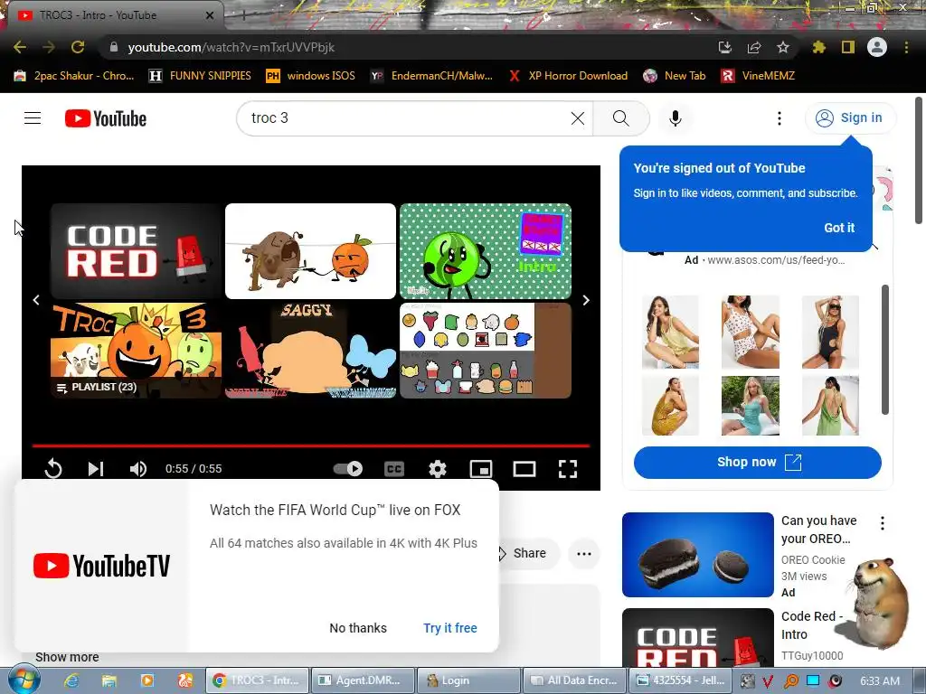Open the New Tab bookmark
The height and width of the screenshot is (694, 926).
tap(675, 76)
